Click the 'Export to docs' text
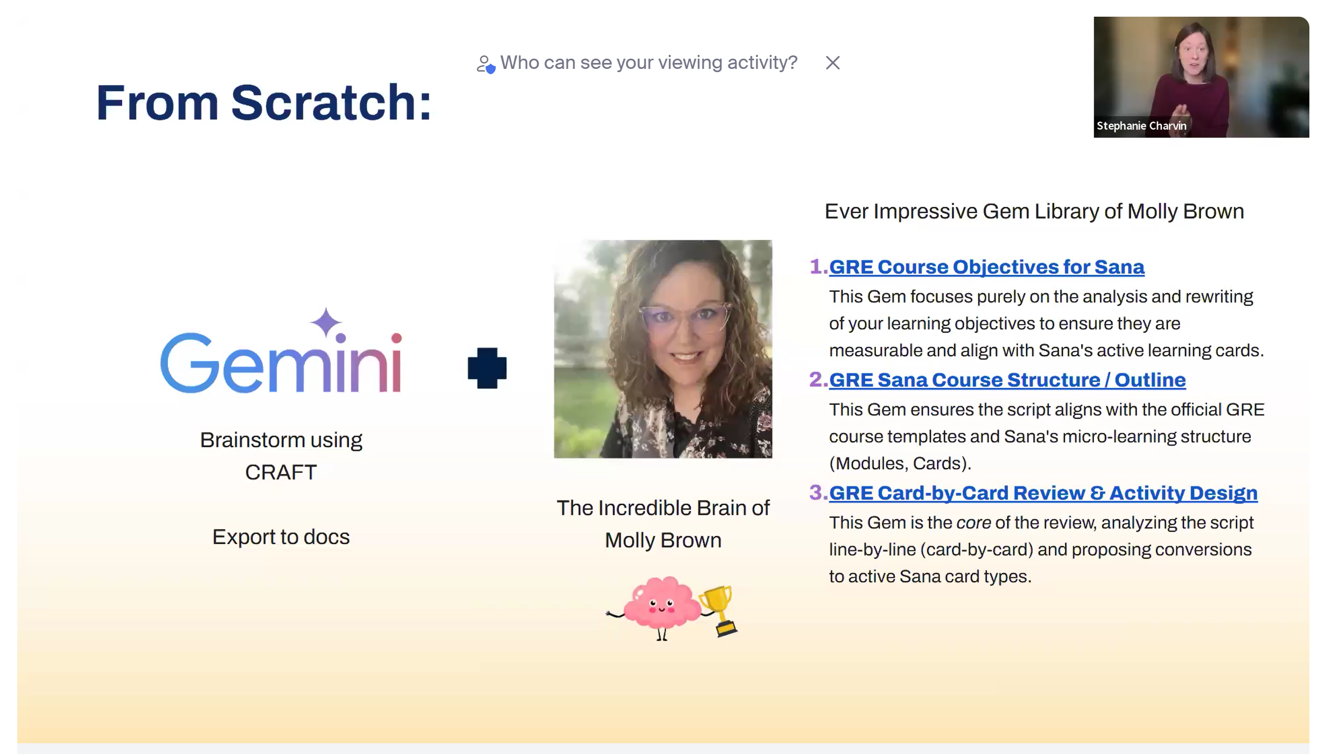The image size is (1318, 754). tap(281, 537)
